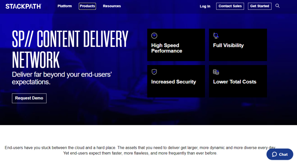This screenshot has width=297, height=161.
Task: Click the SP// Content Delivery Network heading
Action: coord(70,49)
